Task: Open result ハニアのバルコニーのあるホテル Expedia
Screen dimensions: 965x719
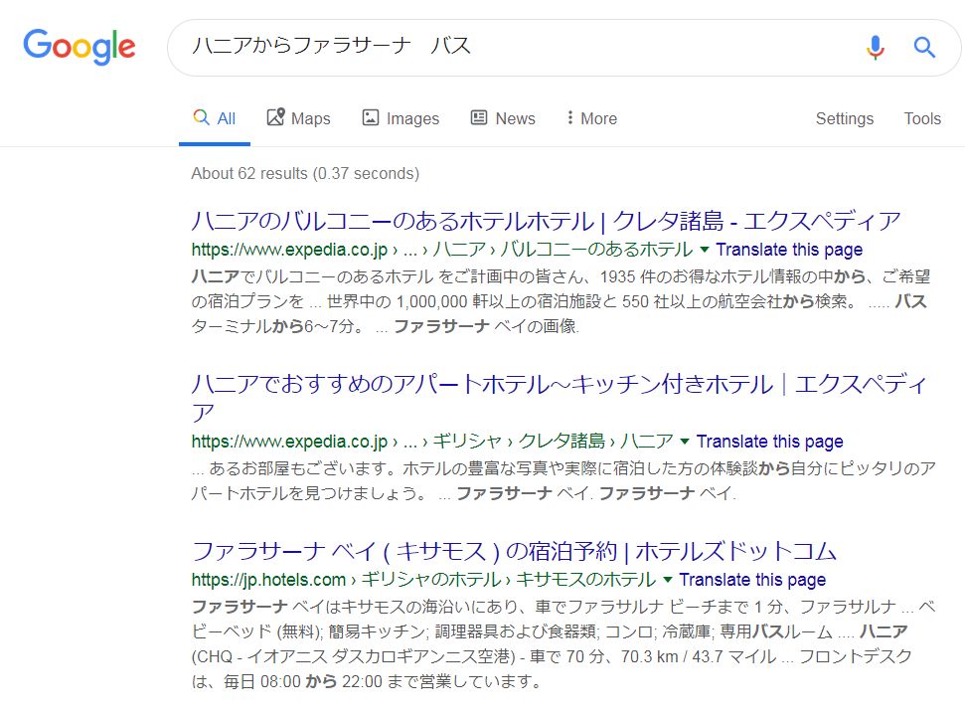Action: coord(546,221)
